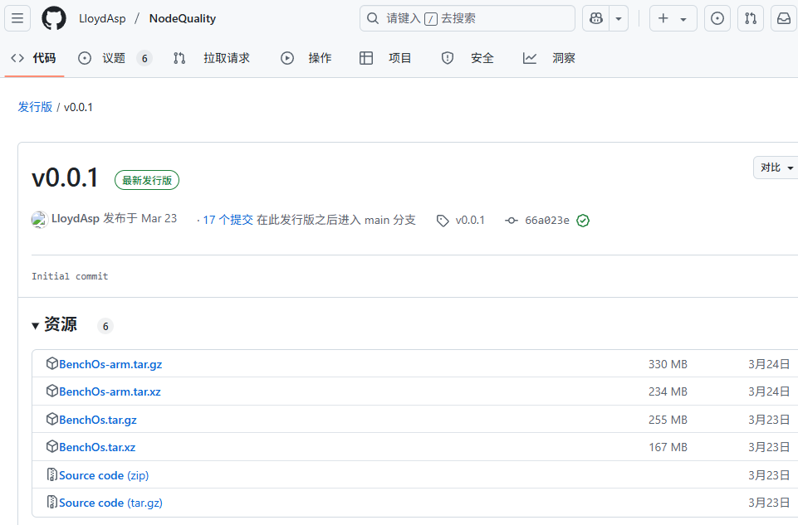Click the archive icon beside Source code (tar.gz)

click(x=51, y=502)
